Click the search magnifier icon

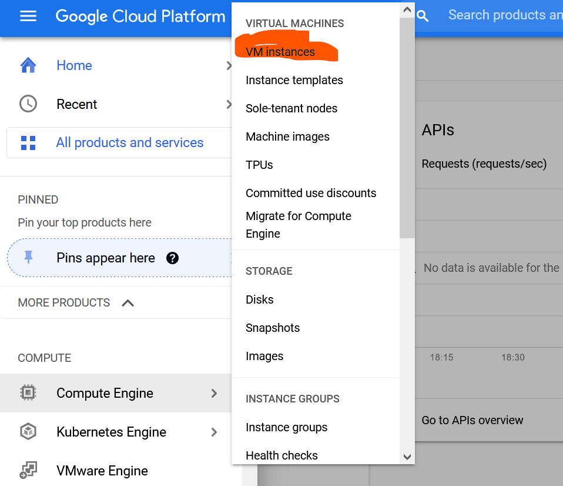point(423,16)
